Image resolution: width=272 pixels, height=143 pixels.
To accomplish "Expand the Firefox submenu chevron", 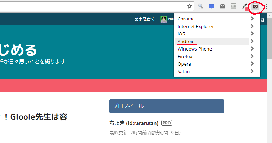I will (x=252, y=56).
